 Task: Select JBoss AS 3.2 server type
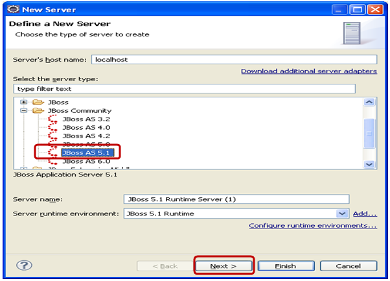click(x=86, y=119)
